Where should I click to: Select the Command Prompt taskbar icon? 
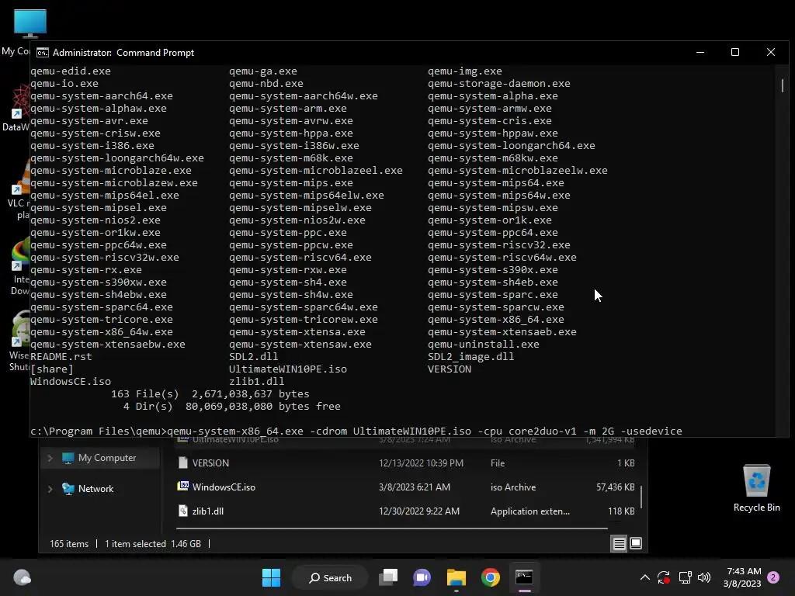tap(524, 577)
